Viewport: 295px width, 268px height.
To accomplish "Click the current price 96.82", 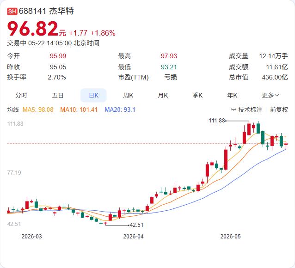I will [x=33, y=29].
